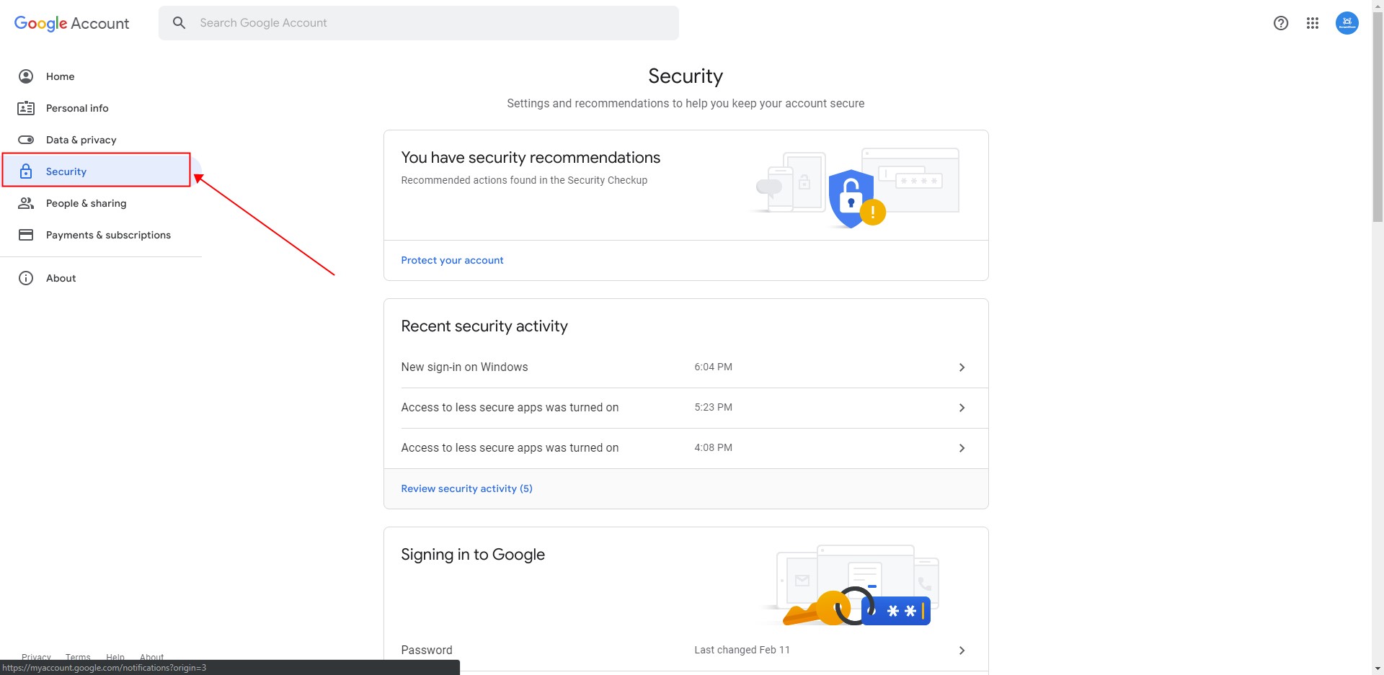Click the Password row label
Screen dimensions: 1384x675
(427, 651)
